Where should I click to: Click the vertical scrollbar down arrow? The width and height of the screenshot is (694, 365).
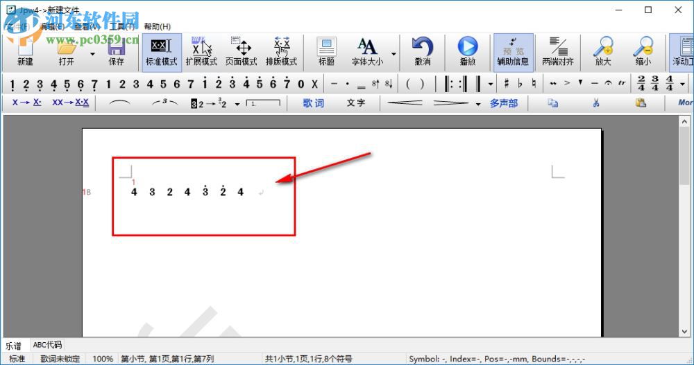[685, 332]
